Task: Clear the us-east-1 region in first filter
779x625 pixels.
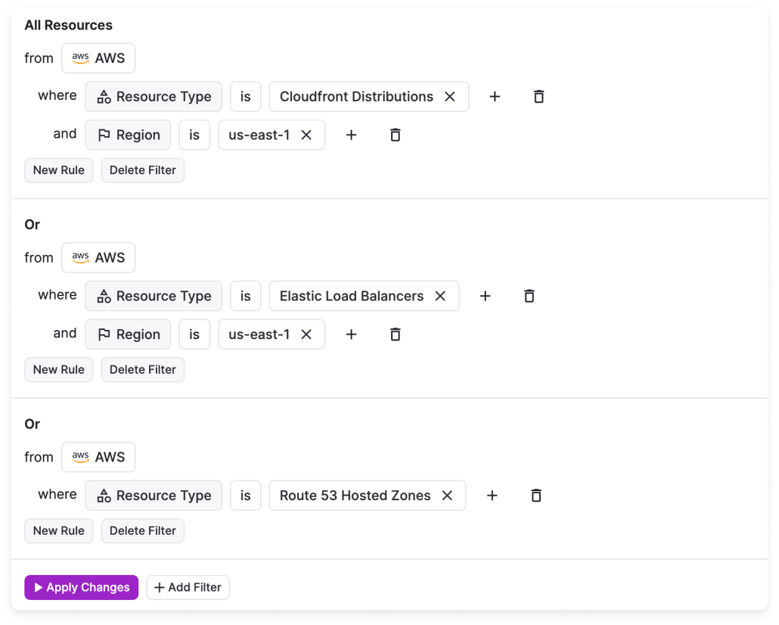Action: [306, 135]
